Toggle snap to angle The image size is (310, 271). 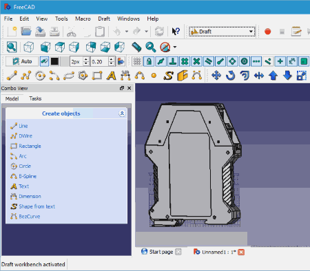coord(232,61)
